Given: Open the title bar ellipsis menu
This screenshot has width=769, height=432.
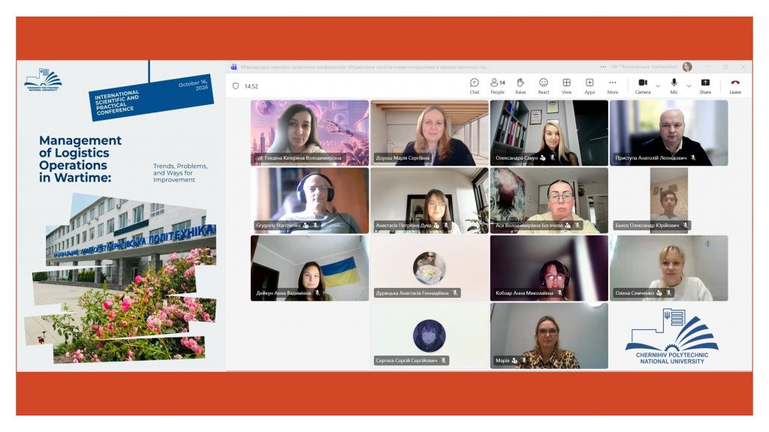Looking at the screenshot, I should pos(603,67).
